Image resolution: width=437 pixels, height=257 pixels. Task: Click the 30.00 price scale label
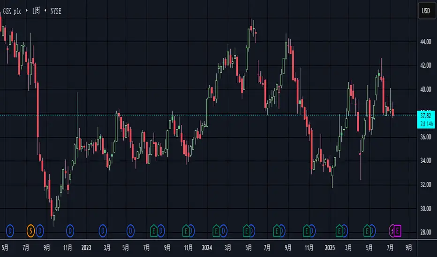[x=425, y=208]
